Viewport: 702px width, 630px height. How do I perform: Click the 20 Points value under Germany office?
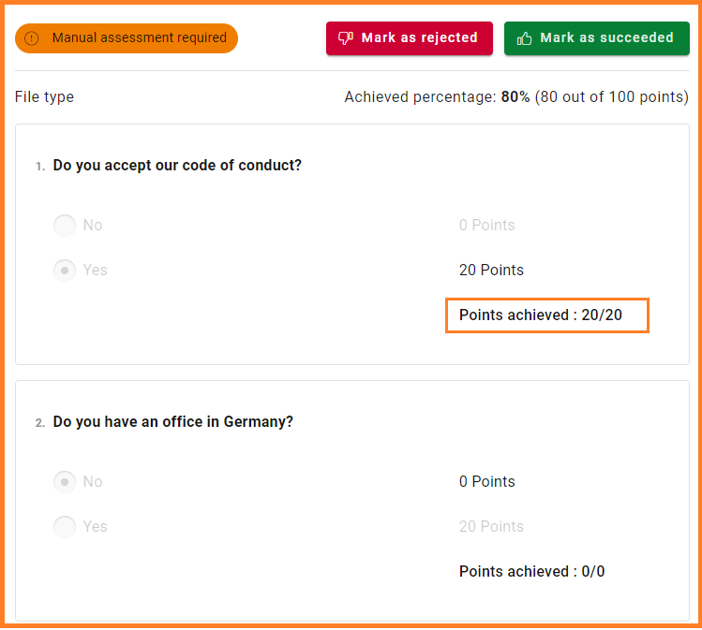point(491,527)
